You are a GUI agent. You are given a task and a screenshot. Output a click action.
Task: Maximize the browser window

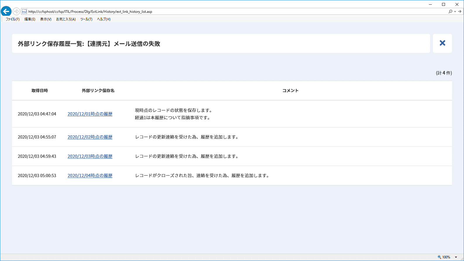(444, 4)
